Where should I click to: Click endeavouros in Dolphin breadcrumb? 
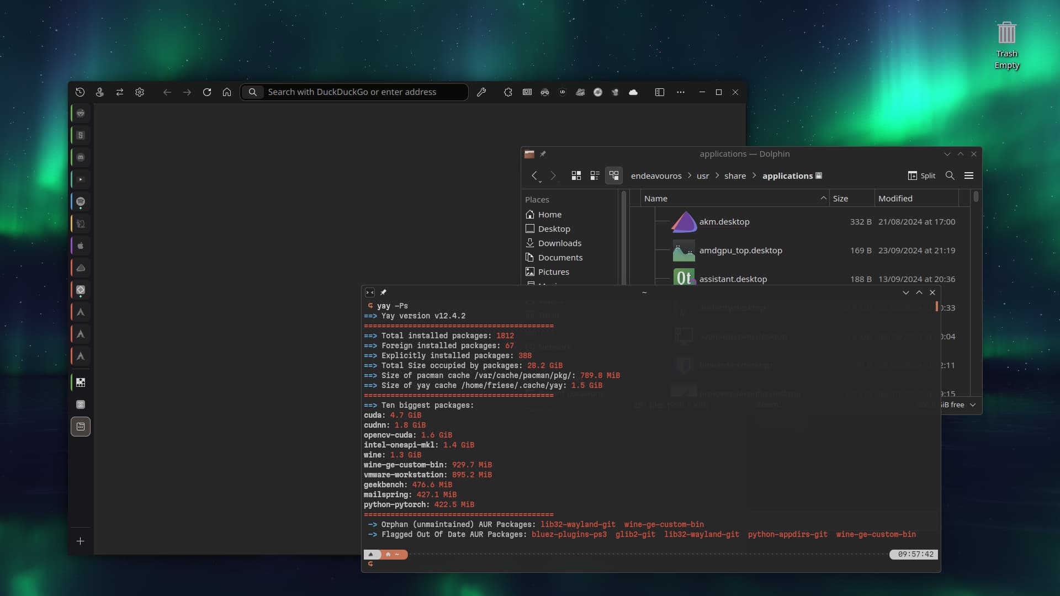click(656, 176)
